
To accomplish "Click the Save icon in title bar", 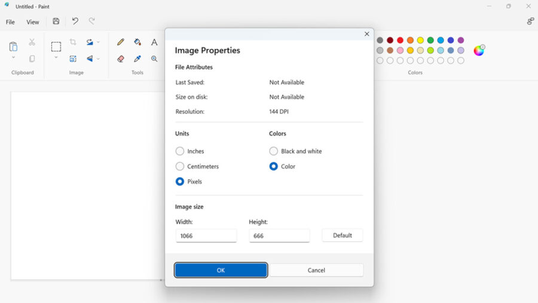I will (x=56, y=22).
